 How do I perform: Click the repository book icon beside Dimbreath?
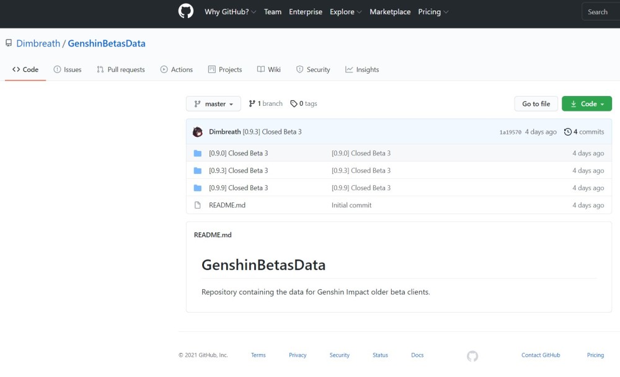tap(9, 43)
